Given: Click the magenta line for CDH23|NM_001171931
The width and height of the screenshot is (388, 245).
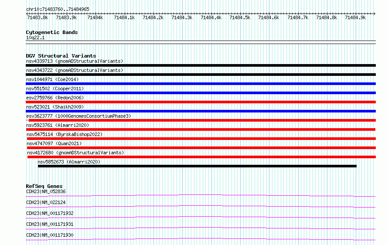Looking at the screenshot, I should (201, 228).
